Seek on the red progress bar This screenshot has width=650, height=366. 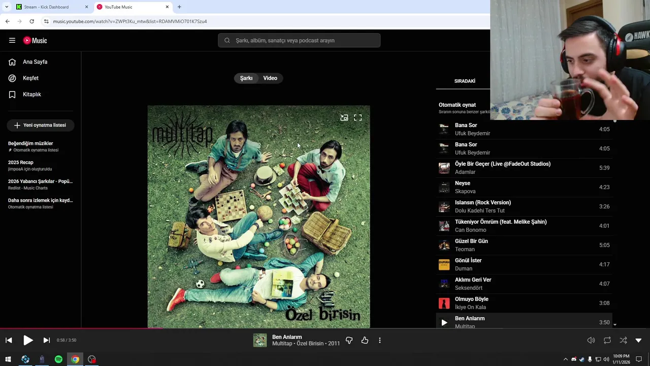pos(325,328)
